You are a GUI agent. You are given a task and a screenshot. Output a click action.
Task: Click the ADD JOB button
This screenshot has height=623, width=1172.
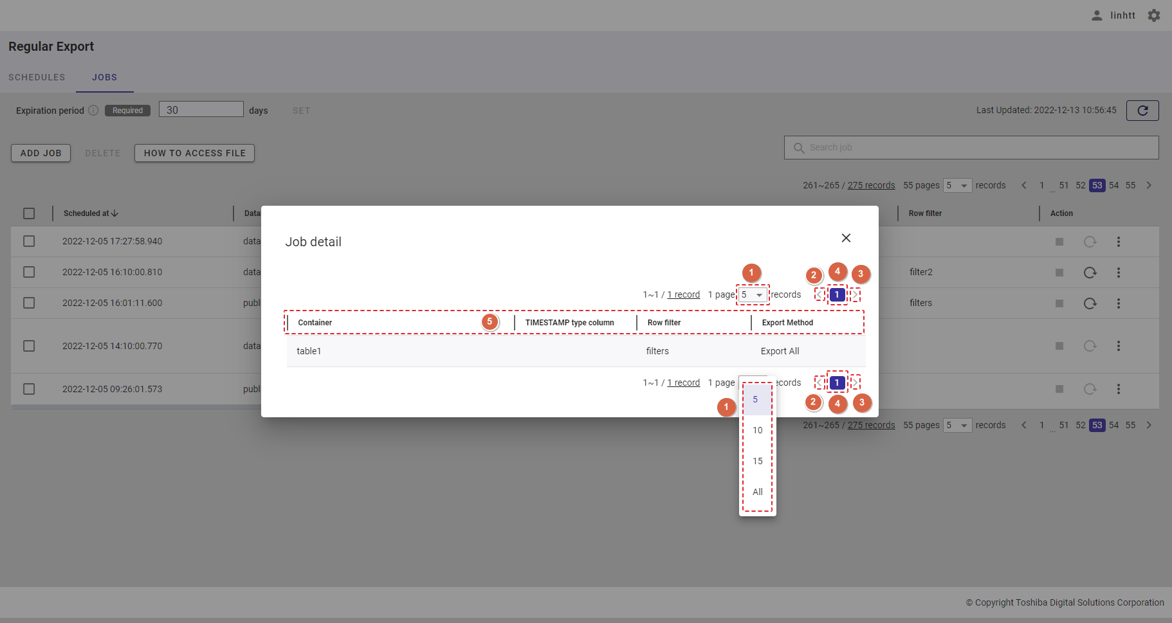click(x=41, y=153)
